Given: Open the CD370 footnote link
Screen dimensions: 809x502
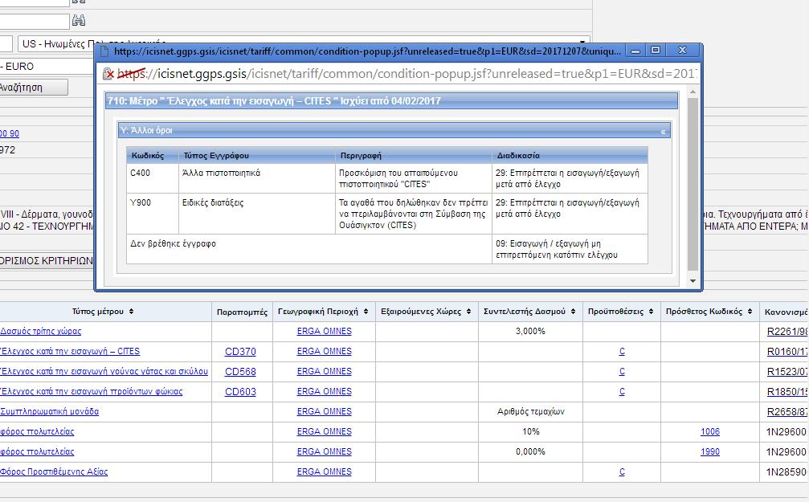Looking at the screenshot, I should tap(240, 351).
